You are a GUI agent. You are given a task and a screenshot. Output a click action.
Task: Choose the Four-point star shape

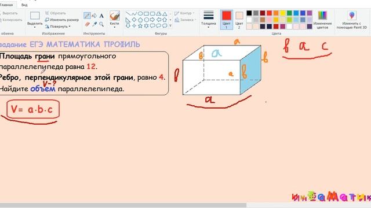[x=134, y=25]
